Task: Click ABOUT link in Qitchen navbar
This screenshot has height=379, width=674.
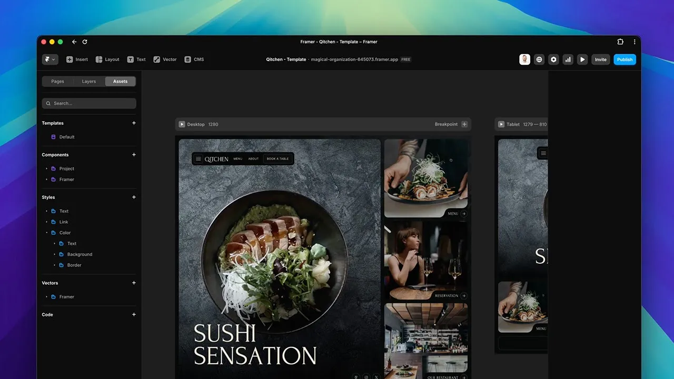Action: coord(254,158)
